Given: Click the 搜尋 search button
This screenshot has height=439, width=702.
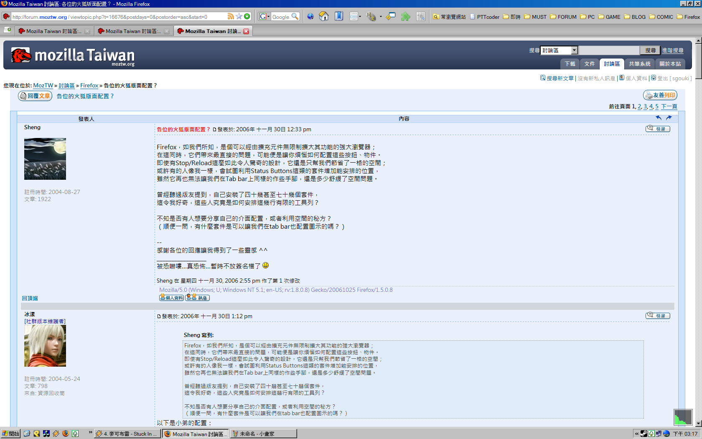Looking at the screenshot, I should [650, 50].
